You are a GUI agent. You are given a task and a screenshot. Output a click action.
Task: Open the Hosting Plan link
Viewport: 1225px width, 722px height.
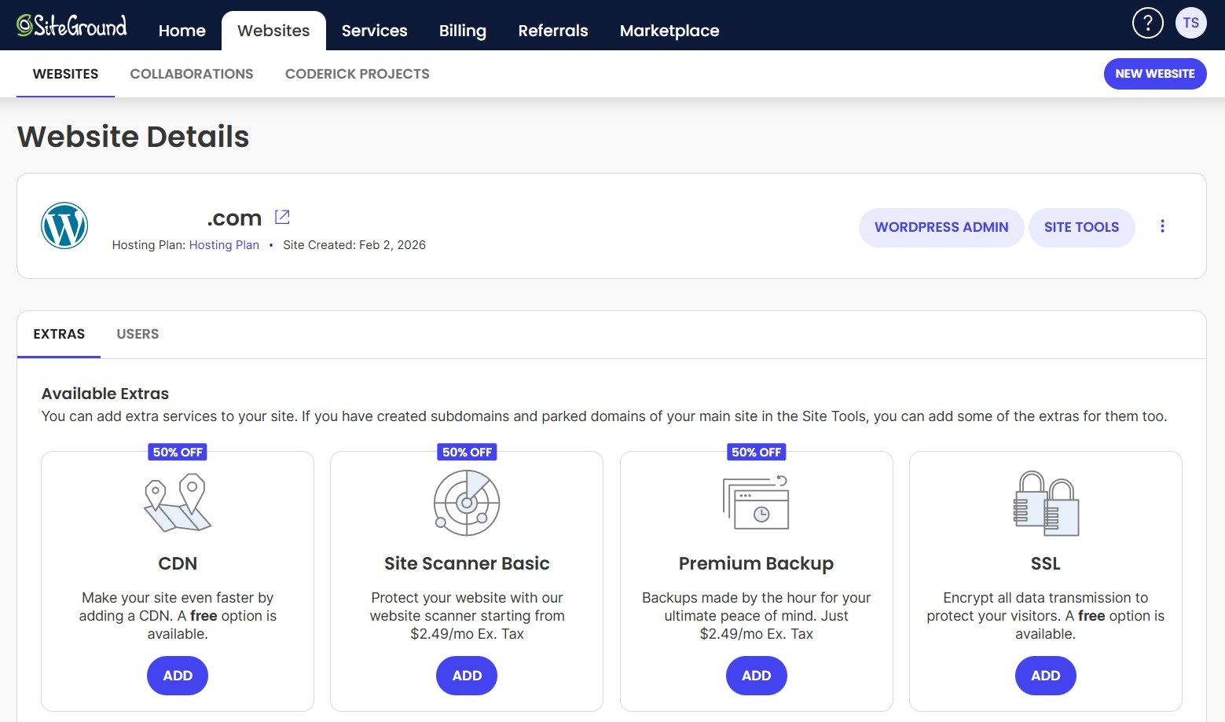[x=224, y=244]
